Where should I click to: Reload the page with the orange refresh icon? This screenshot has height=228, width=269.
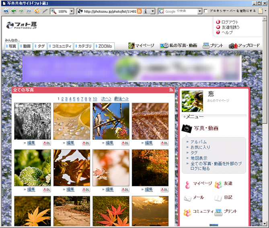click(x=37, y=11)
